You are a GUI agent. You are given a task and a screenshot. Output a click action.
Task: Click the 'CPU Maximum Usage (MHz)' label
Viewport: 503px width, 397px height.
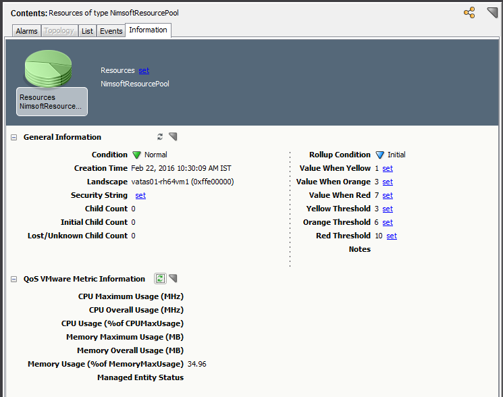(x=131, y=296)
